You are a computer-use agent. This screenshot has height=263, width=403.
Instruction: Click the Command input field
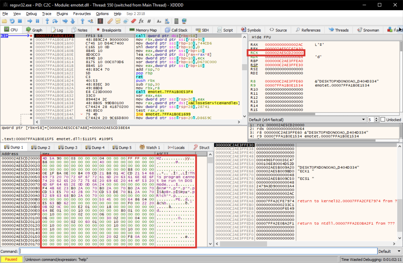pyautogui.click(x=198, y=251)
